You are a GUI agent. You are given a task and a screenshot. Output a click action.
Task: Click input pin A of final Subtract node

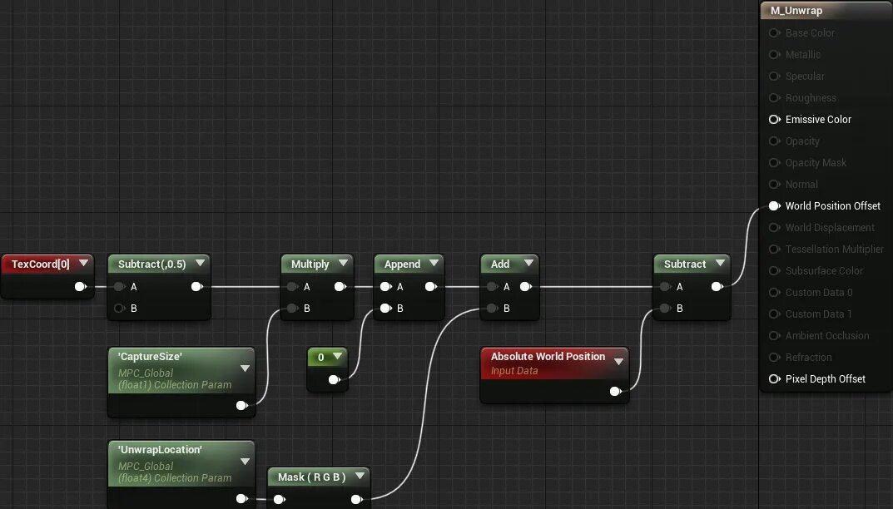pos(666,286)
